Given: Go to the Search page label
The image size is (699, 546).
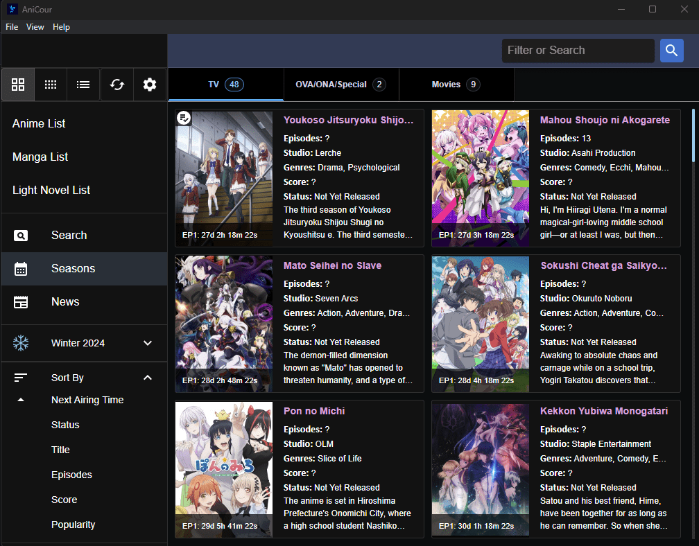Looking at the screenshot, I should click(69, 235).
